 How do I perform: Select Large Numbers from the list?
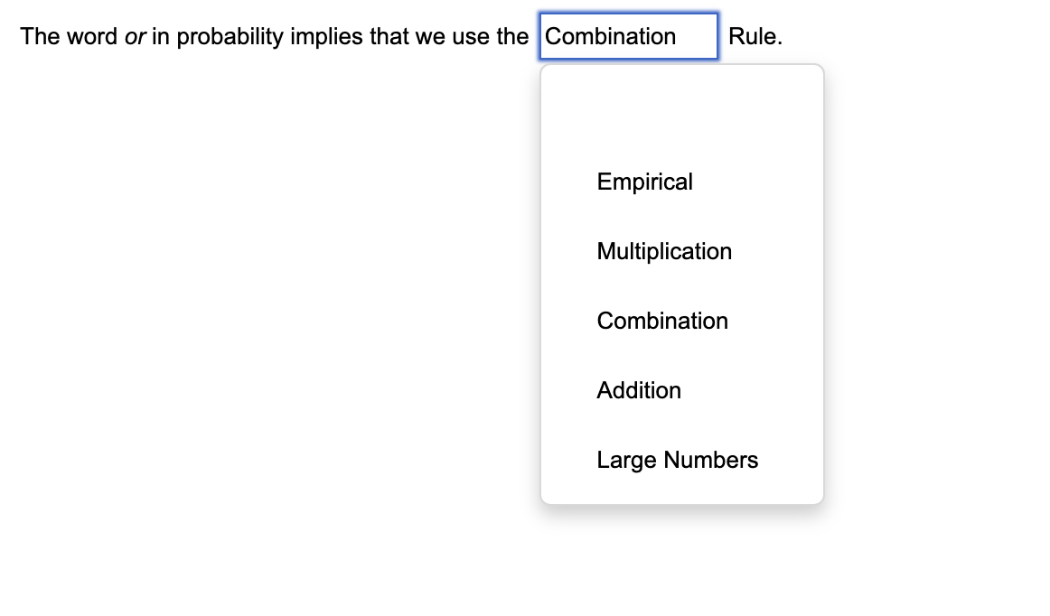point(677,460)
